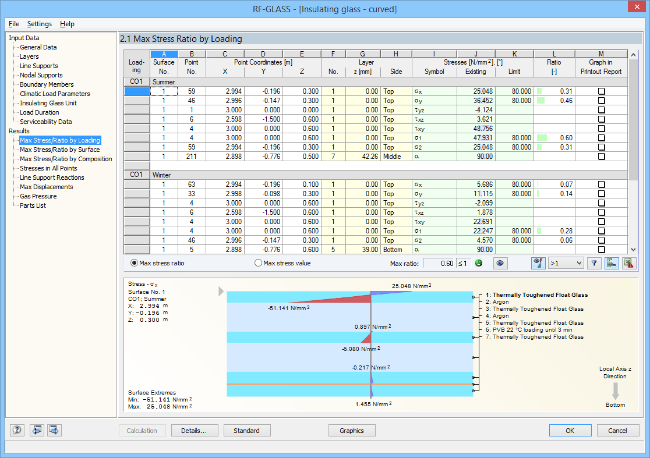
Task: Check graph box for Summer σy row
Action: coord(602,101)
